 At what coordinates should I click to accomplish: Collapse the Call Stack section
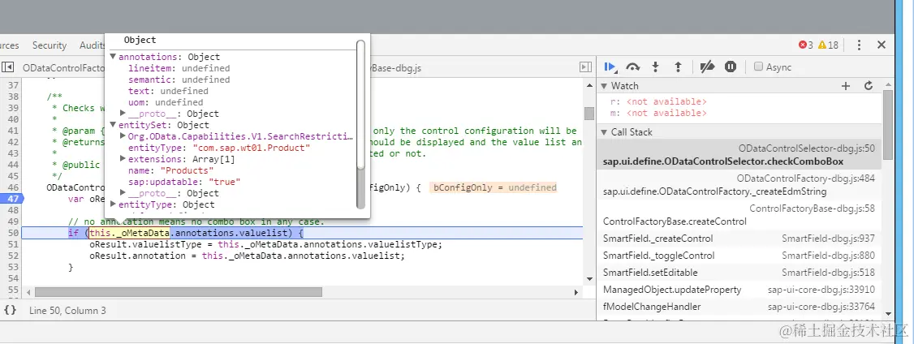[x=605, y=132]
